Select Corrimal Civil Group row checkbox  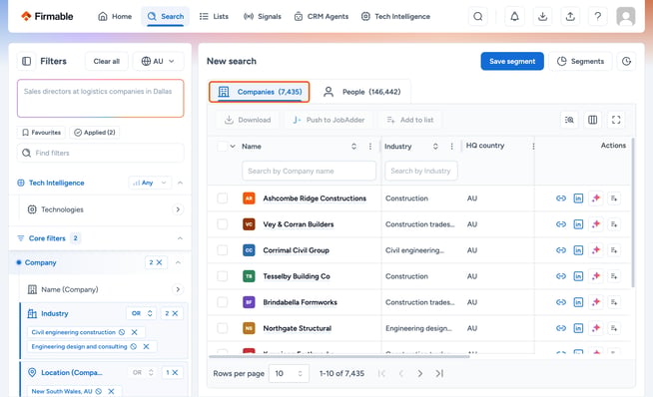[x=223, y=250]
